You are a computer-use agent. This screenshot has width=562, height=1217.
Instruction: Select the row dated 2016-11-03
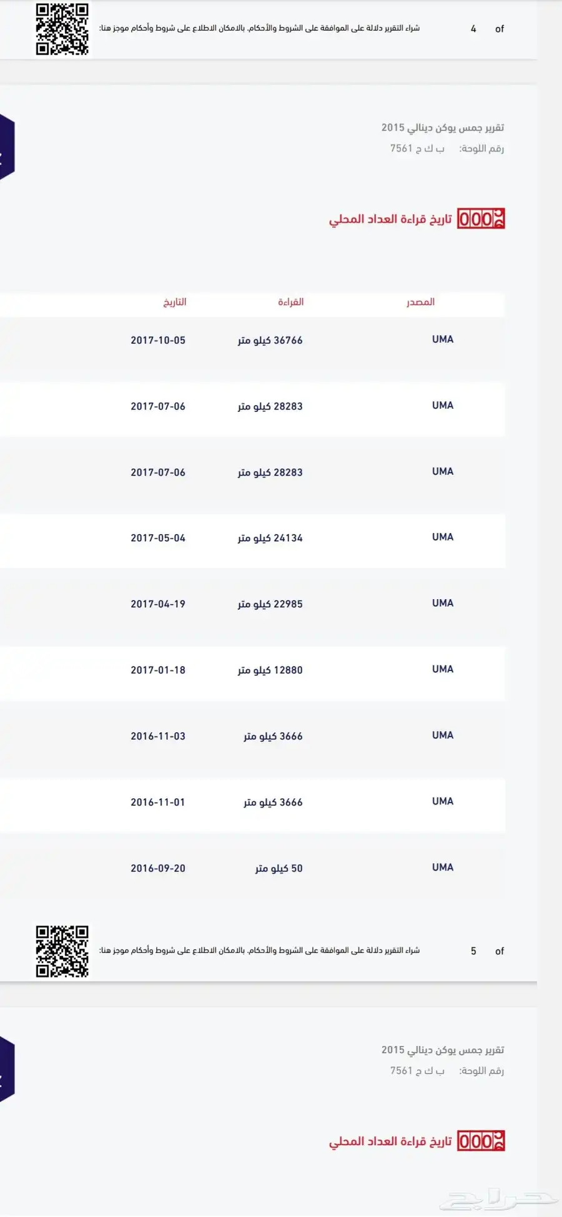pos(252,736)
